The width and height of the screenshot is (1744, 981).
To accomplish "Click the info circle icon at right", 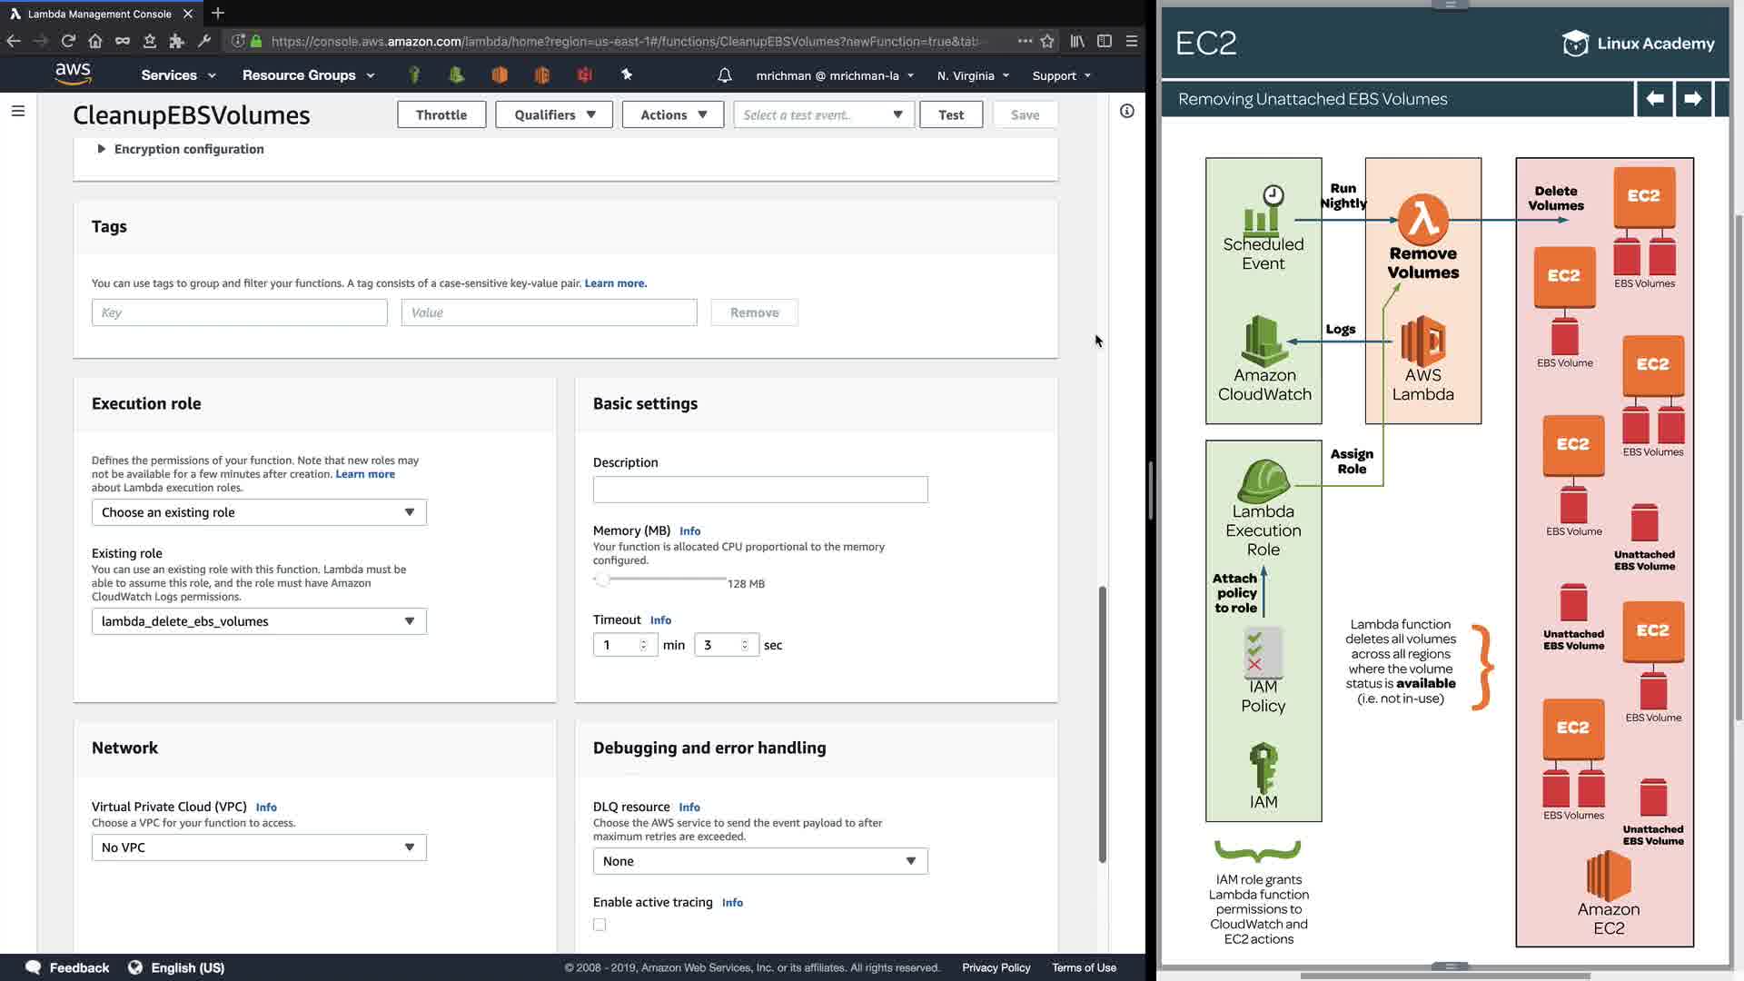I will pyautogui.click(x=1126, y=111).
